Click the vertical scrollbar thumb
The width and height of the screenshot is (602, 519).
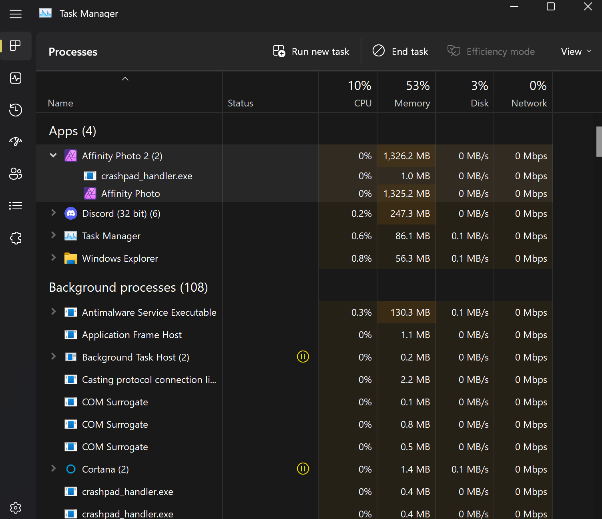point(599,142)
